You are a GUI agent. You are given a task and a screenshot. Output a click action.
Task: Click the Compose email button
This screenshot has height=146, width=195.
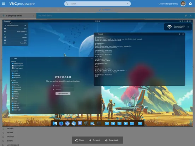(14, 16)
